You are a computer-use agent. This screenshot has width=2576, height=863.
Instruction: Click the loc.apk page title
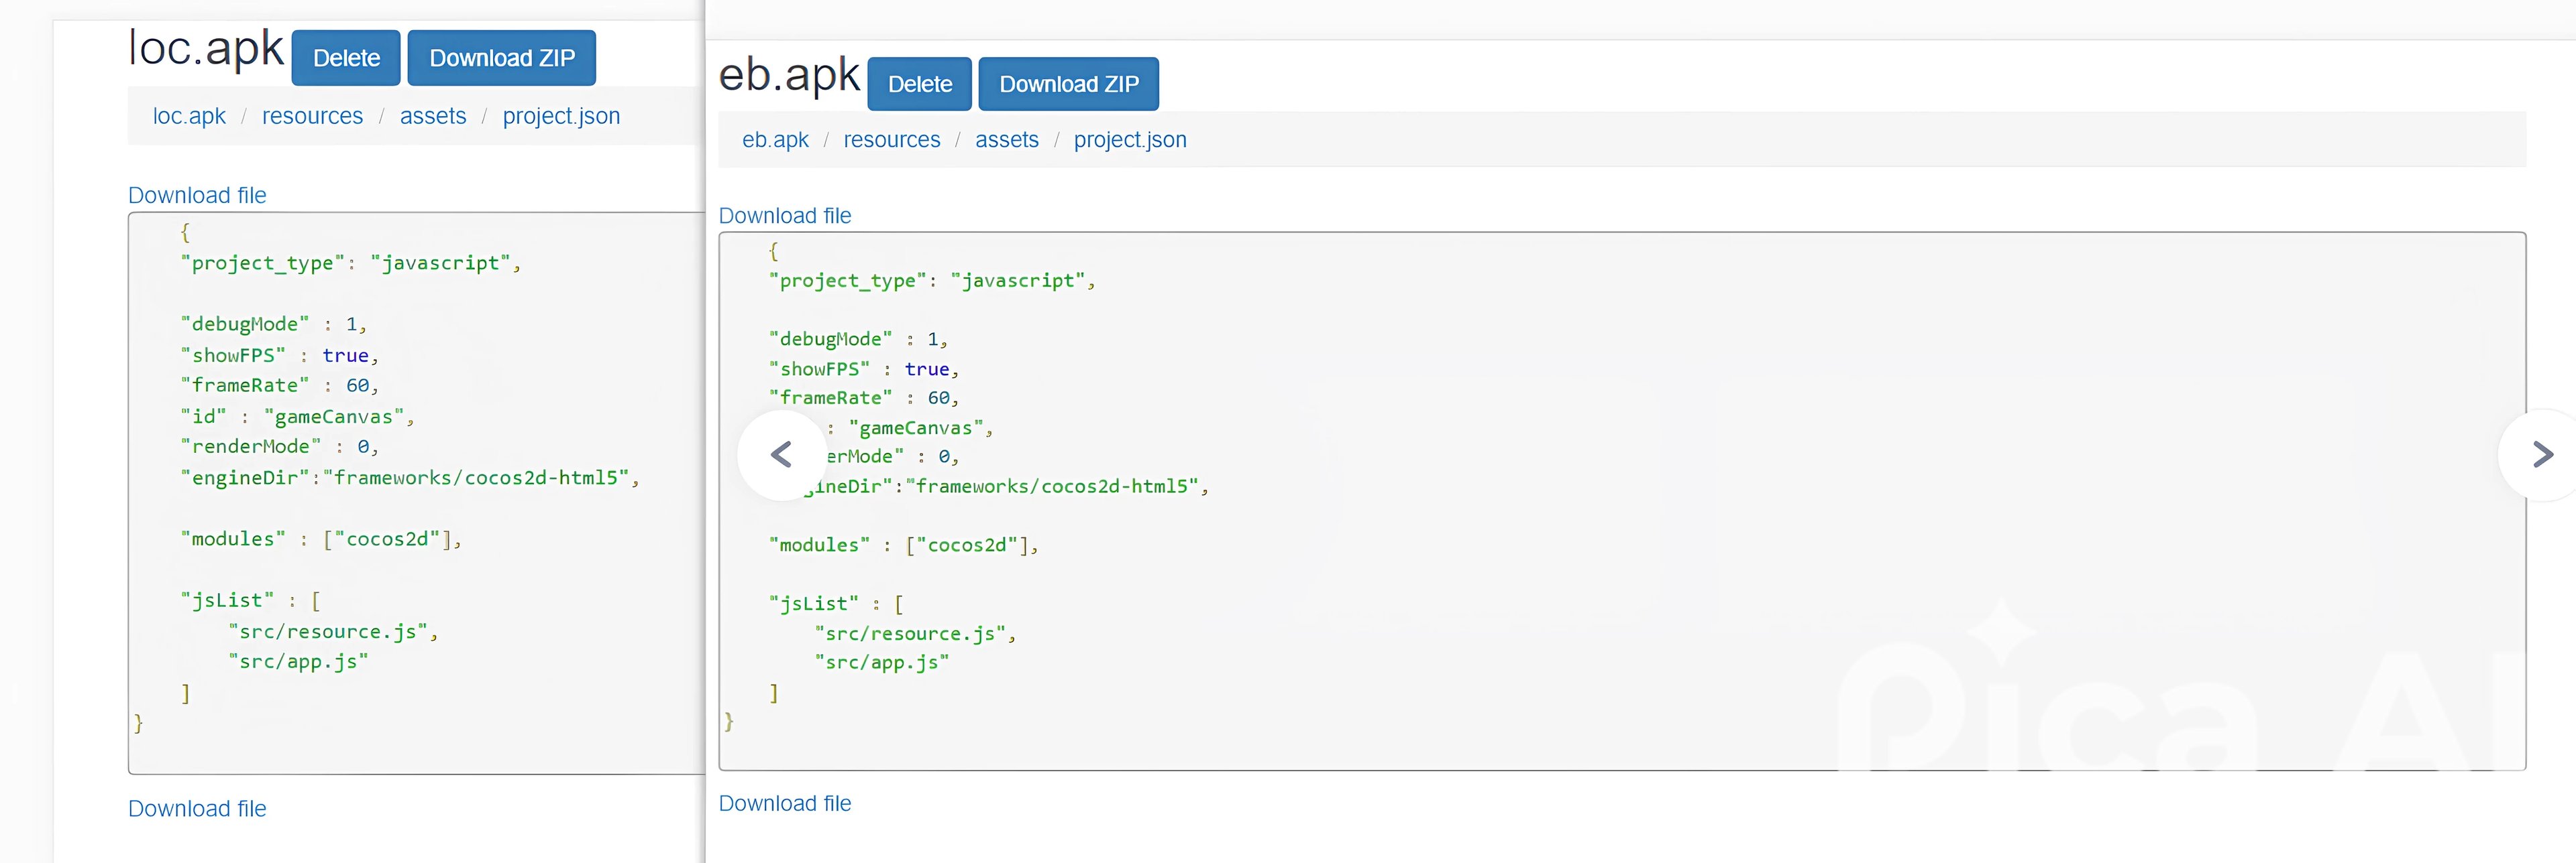coord(206,49)
